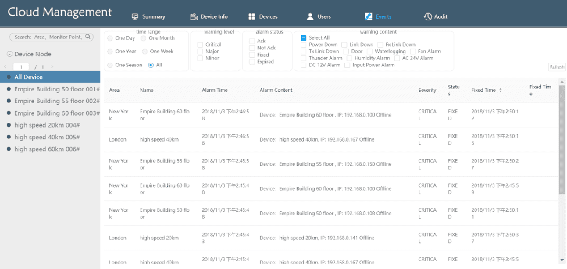Check the Fx Link Down warning
567x269 pixels.
380,44
